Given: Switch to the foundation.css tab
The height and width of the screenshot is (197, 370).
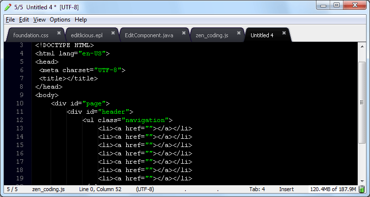Looking at the screenshot, I should coord(30,35).
